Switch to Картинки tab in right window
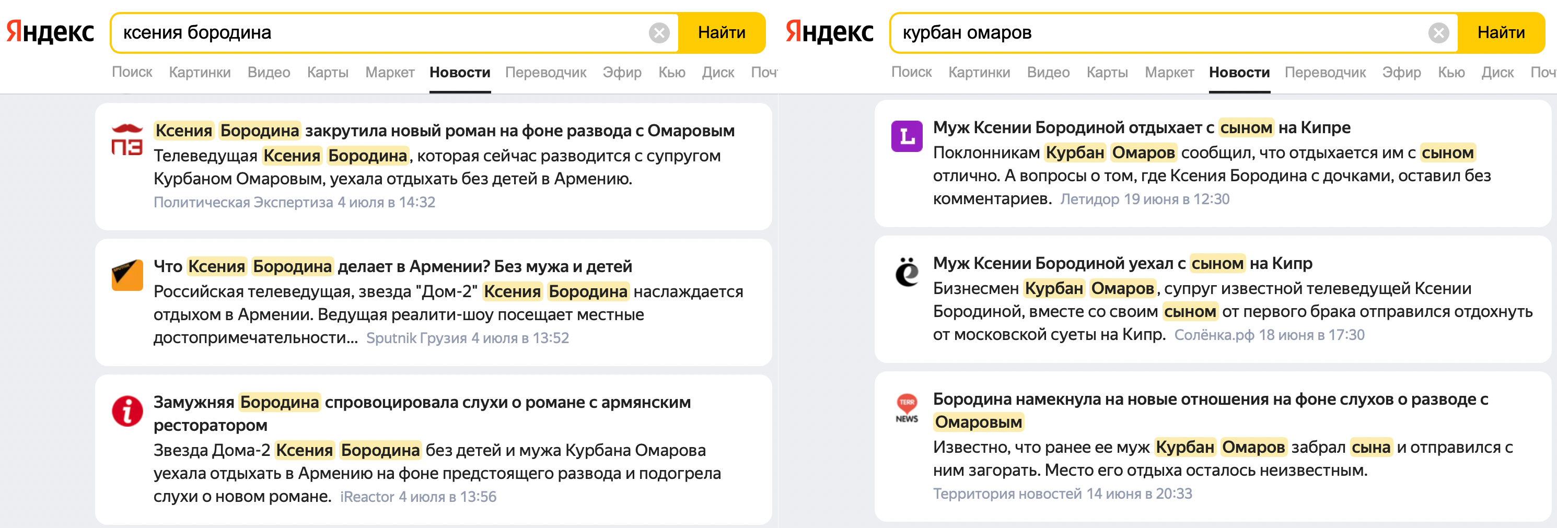This screenshot has height=528, width=1557. 979,73
